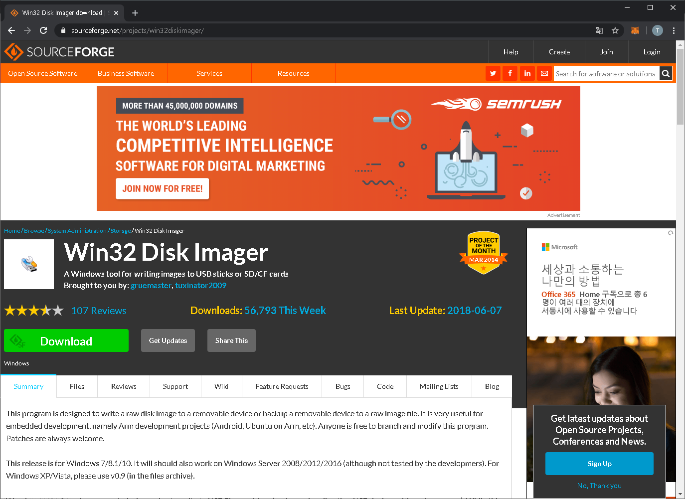Click the green Download button
The height and width of the screenshot is (499, 685).
click(x=66, y=340)
